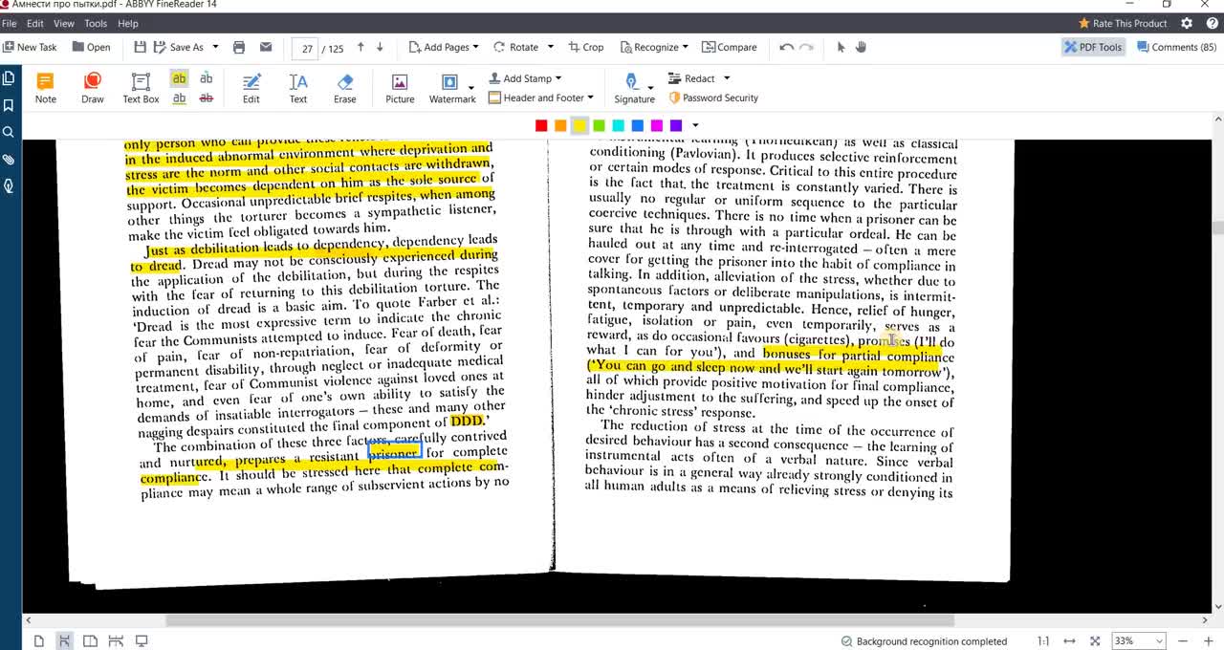Click the page number field showing 27

(x=306, y=48)
